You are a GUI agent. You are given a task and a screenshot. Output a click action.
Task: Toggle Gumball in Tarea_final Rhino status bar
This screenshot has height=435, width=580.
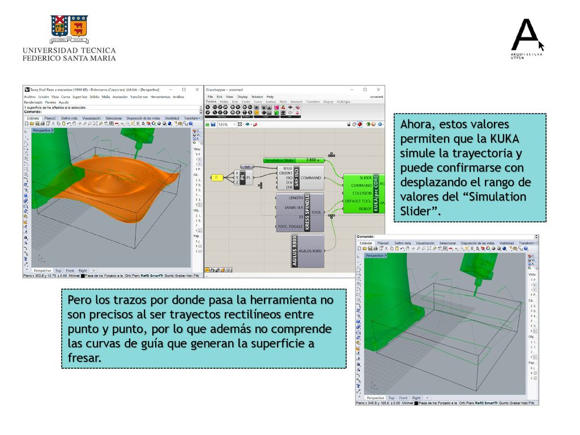[x=169, y=276]
